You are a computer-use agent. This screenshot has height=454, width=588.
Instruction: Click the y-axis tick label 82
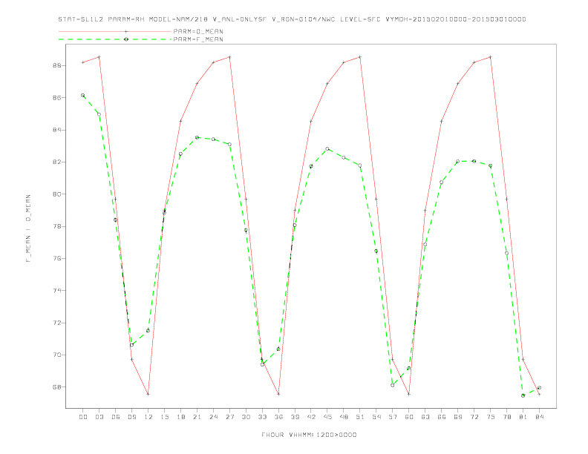[x=58, y=162]
